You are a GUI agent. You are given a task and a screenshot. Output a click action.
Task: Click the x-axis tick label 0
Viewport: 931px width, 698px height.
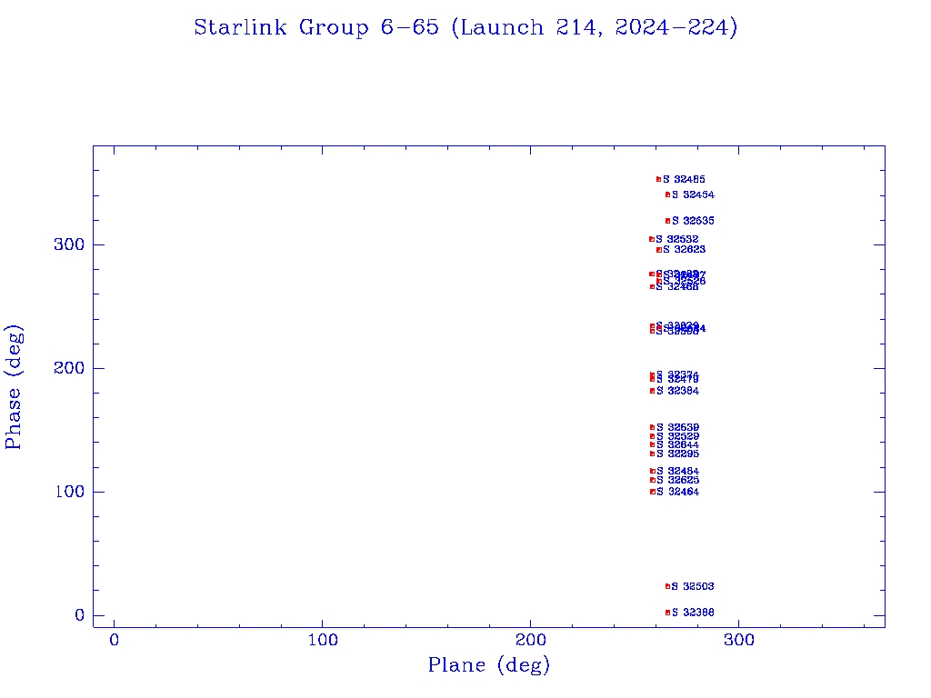click(114, 640)
